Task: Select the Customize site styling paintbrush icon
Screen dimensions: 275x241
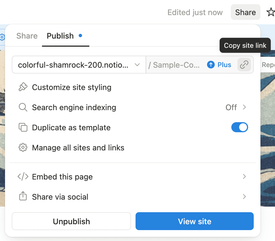Action: [x=23, y=87]
